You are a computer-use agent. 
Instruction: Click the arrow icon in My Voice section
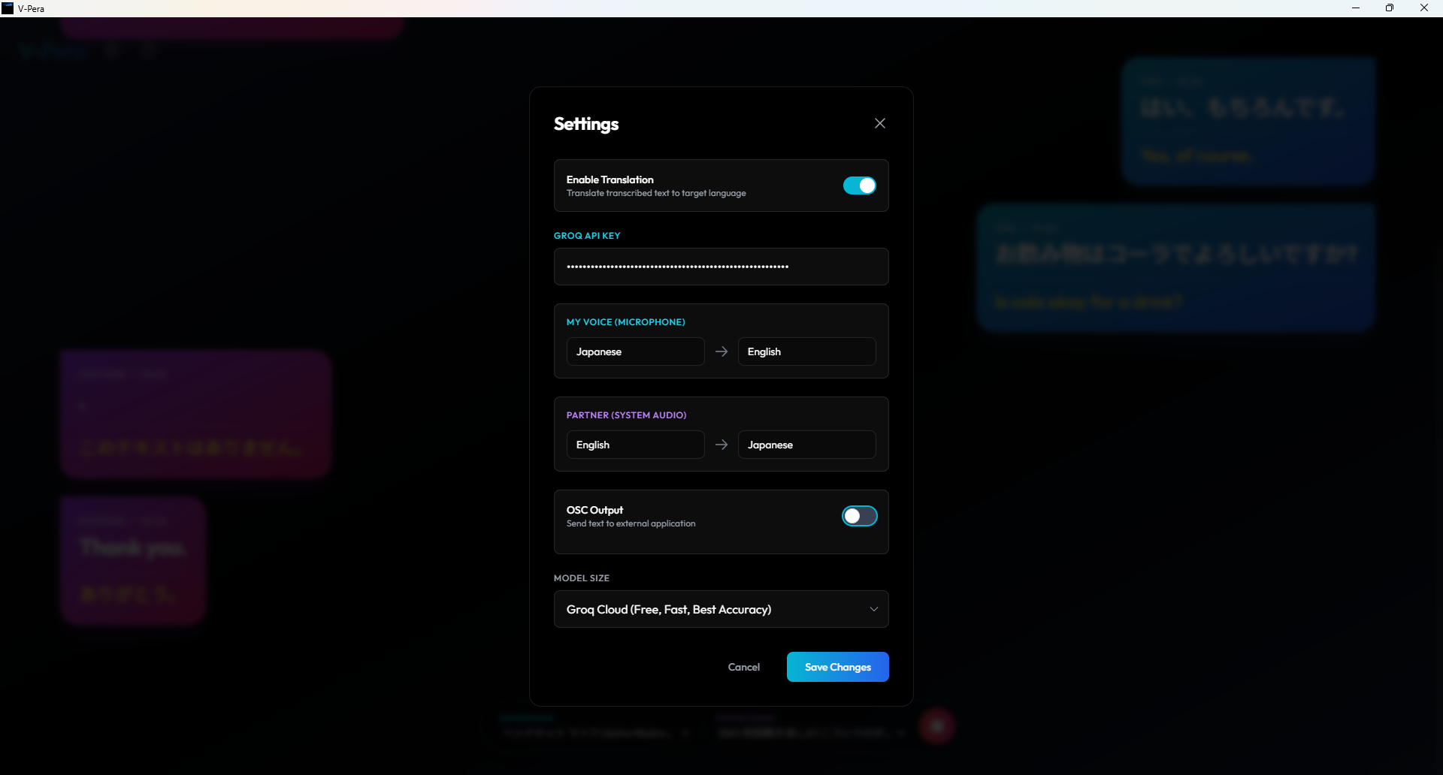pos(721,351)
